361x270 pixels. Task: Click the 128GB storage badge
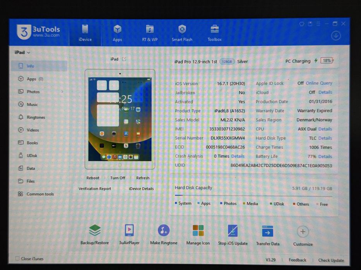pos(227,62)
